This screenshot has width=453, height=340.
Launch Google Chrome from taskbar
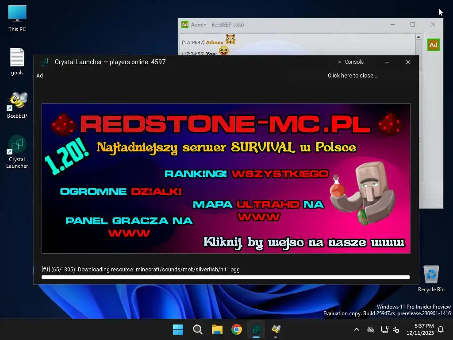(x=237, y=329)
